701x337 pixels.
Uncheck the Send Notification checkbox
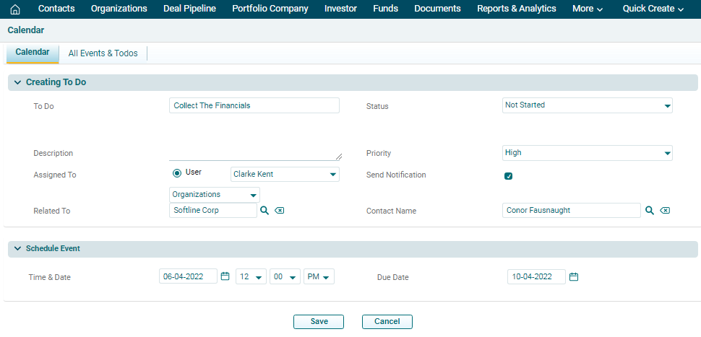coord(508,175)
